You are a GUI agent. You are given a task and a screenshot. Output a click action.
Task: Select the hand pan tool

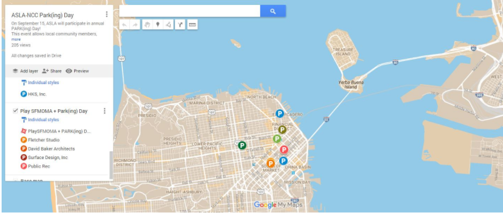pos(147,25)
